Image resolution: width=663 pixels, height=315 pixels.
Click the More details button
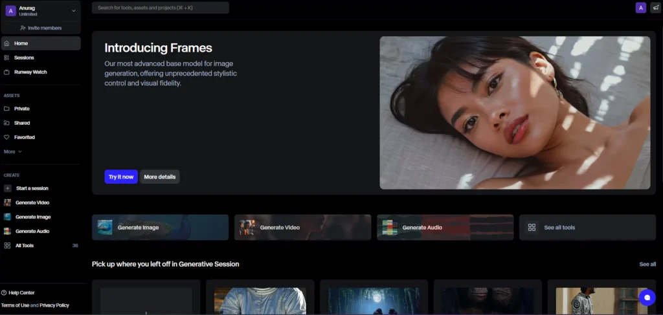pyautogui.click(x=159, y=177)
